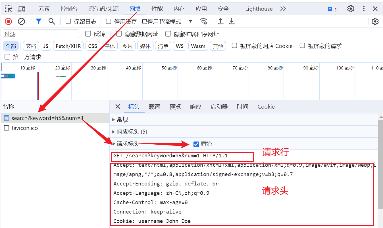Image resolution: width=383 pixels, height=228 pixels.
Task: Click the inspect element picker icon
Action: click(9, 9)
